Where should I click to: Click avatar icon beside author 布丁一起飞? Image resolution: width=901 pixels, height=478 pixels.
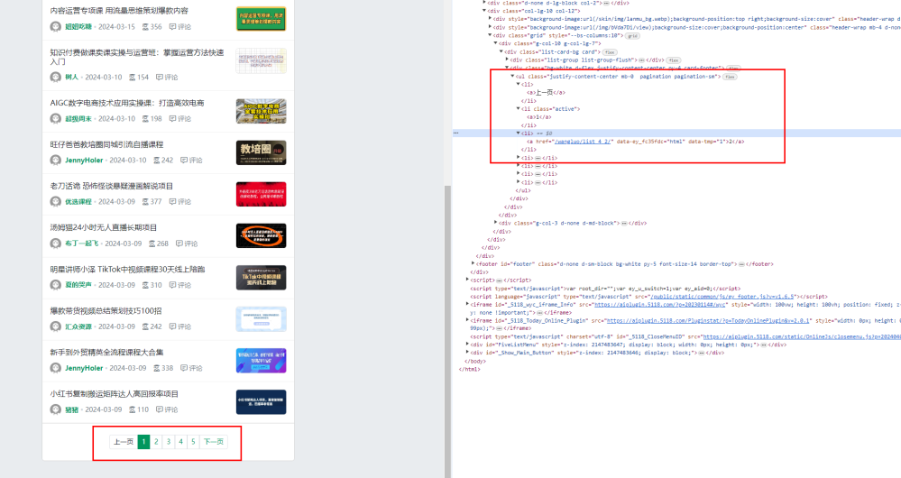coord(56,243)
